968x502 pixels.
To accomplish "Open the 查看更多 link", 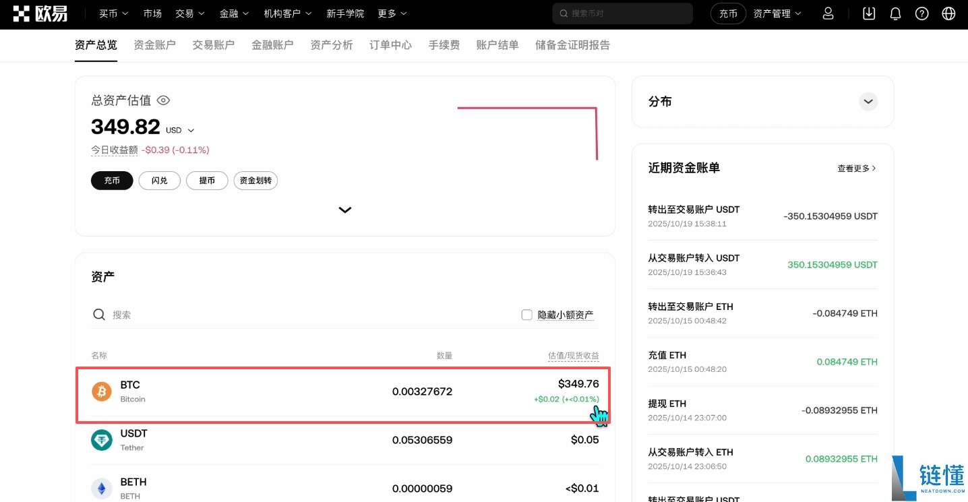I will click(857, 168).
